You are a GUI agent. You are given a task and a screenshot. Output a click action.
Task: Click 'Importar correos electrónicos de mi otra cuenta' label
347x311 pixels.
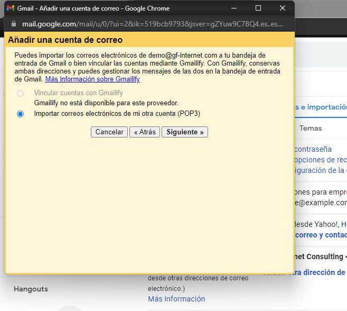coord(117,114)
